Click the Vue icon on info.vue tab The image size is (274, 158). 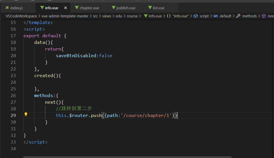pos(42,8)
